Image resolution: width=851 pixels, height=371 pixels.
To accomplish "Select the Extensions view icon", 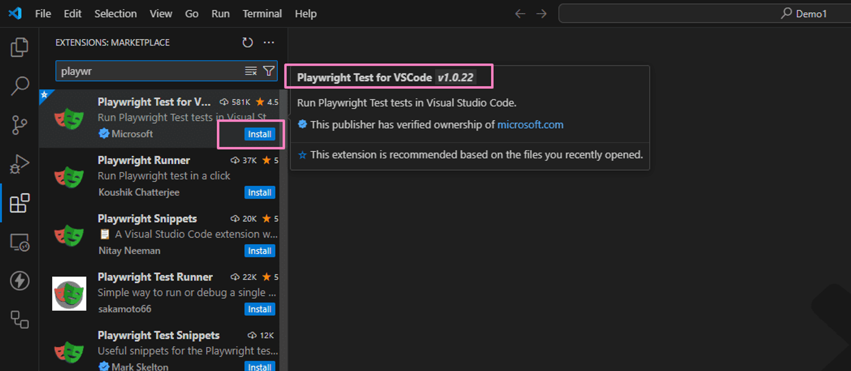I will click(19, 203).
